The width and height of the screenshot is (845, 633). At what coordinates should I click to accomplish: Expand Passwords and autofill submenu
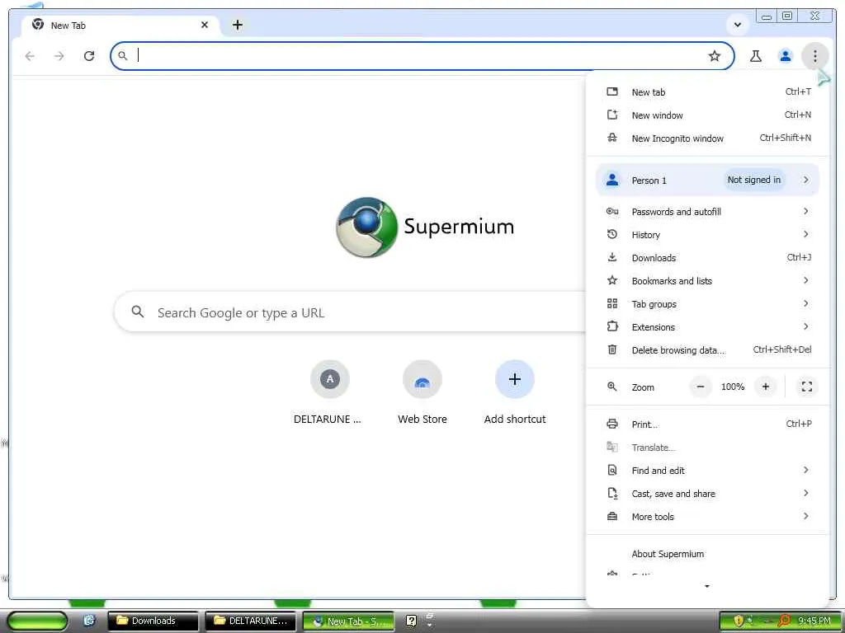coord(708,212)
